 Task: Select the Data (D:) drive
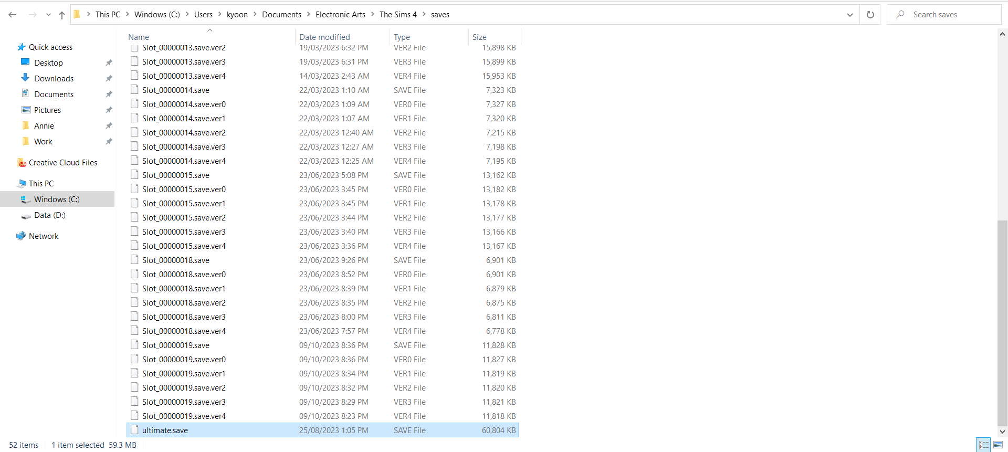point(49,215)
